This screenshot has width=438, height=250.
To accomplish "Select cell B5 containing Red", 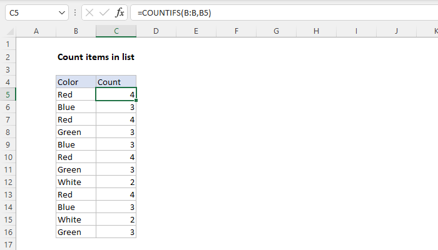I will click(76, 94).
